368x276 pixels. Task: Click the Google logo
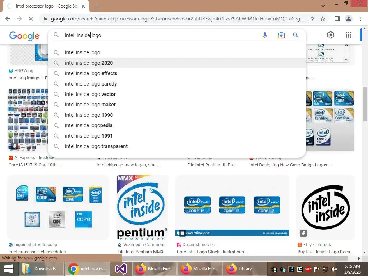coord(24,36)
